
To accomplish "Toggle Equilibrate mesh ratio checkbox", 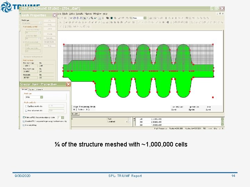I will pos(26,106).
